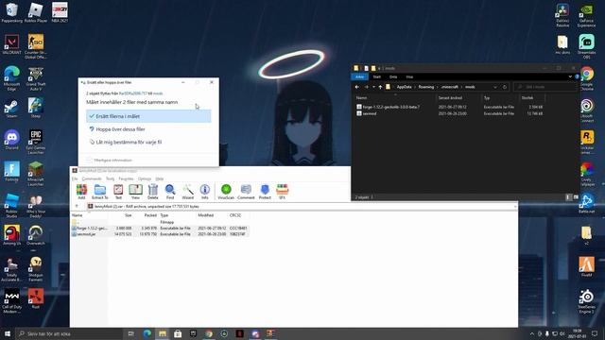Refresh the mods folder in Explorer
Image resolution: width=605 pixels, height=340 pixels.
[x=504, y=87]
